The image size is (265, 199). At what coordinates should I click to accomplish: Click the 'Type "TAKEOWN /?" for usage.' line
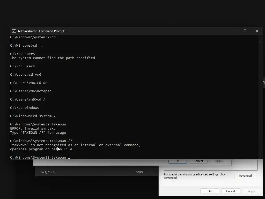(x=39, y=132)
